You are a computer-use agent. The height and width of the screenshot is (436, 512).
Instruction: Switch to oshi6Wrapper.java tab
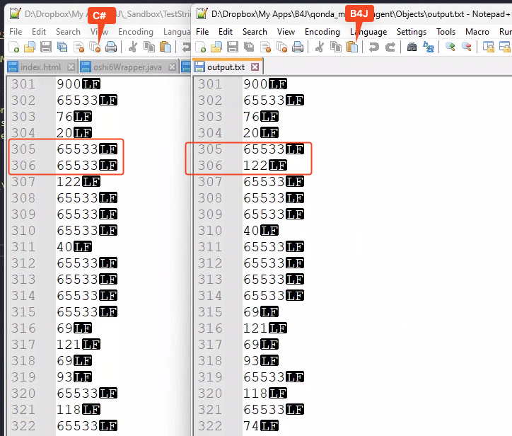(x=127, y=67)
